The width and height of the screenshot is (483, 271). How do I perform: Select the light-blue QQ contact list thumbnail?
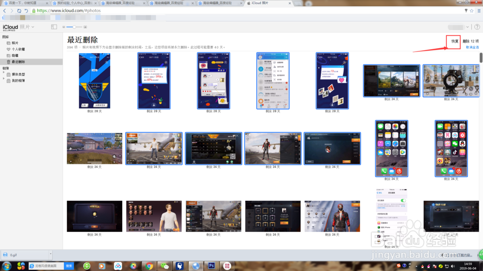[273, 81]
